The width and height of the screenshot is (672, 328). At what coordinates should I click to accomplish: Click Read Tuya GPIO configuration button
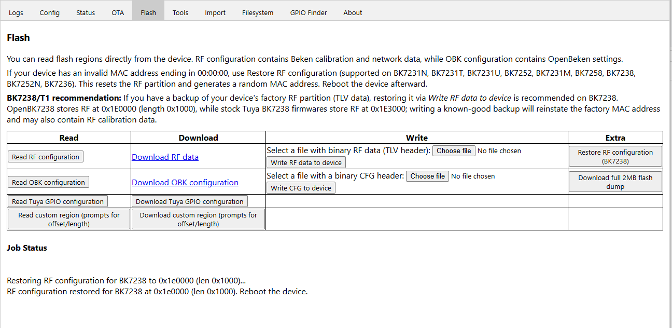click(58, 201)
